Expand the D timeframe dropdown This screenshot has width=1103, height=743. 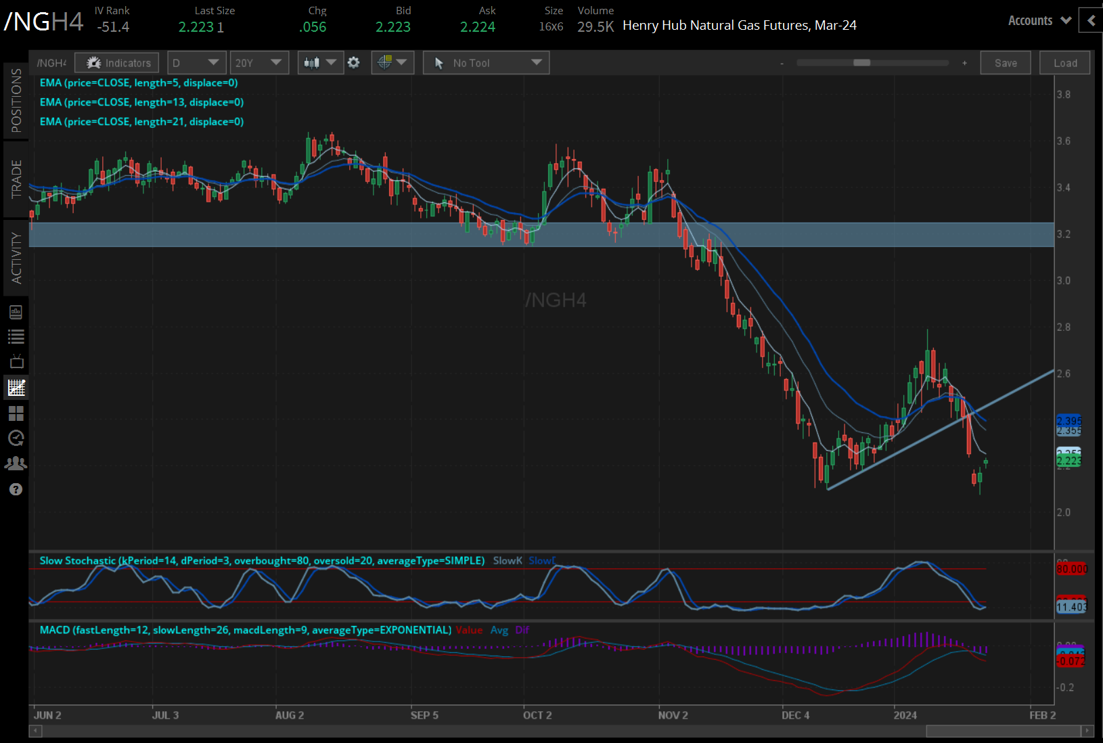click(196, 63)
